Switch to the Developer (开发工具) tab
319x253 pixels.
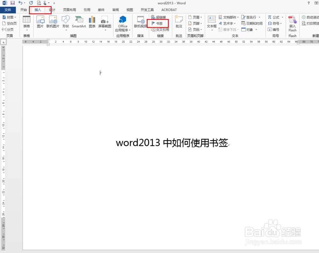[147, 10]
